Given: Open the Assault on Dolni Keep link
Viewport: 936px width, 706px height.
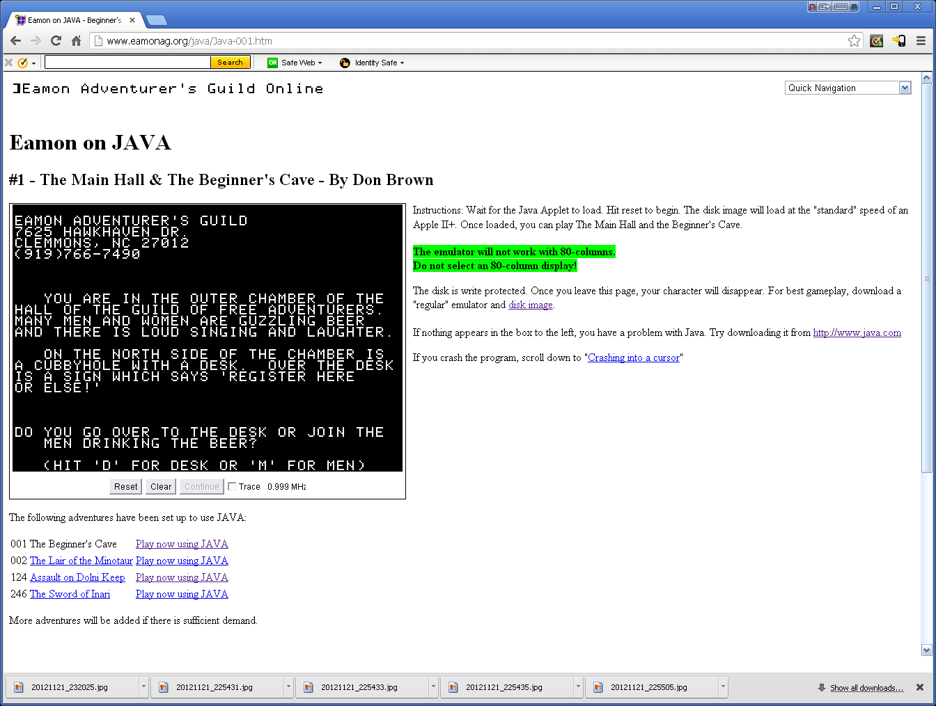Looking at the screenshot, I should (x=77, y=577).
